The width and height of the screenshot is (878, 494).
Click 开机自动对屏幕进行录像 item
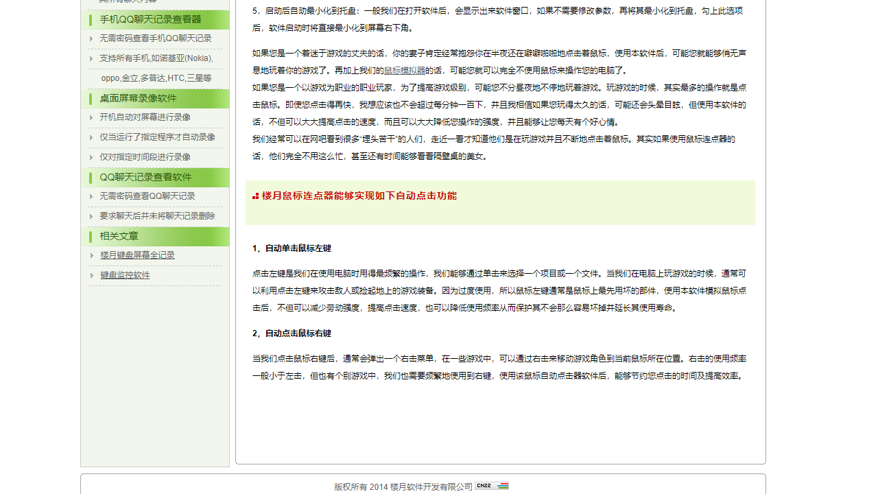click(145, 117)
